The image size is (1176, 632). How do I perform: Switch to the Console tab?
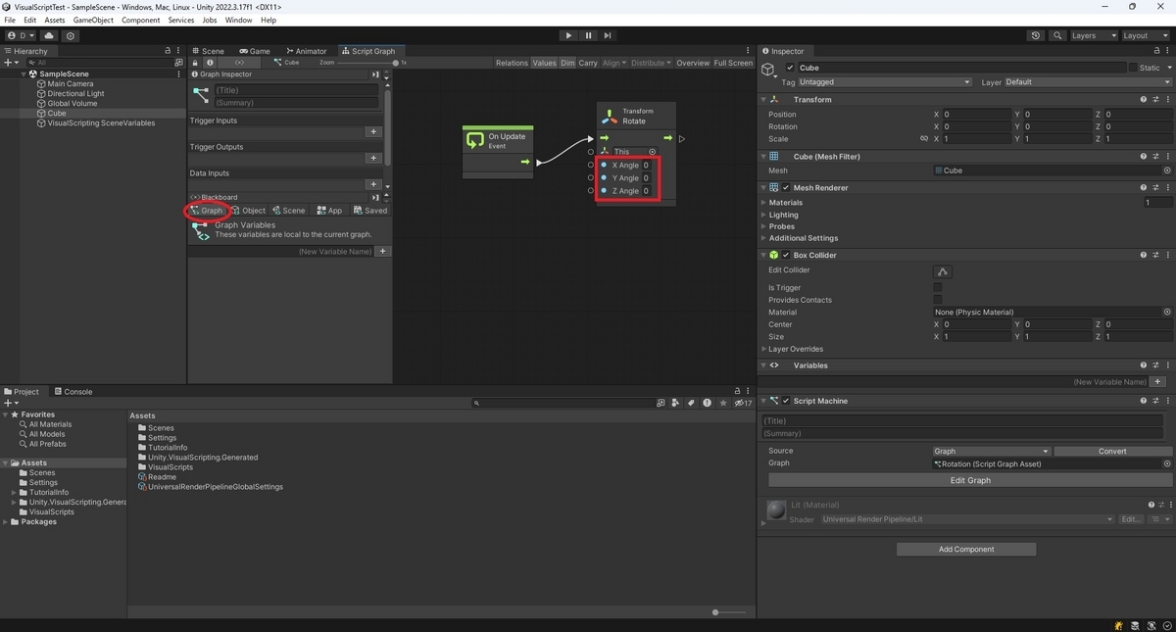pyautogui.click(x=73, y=392)
